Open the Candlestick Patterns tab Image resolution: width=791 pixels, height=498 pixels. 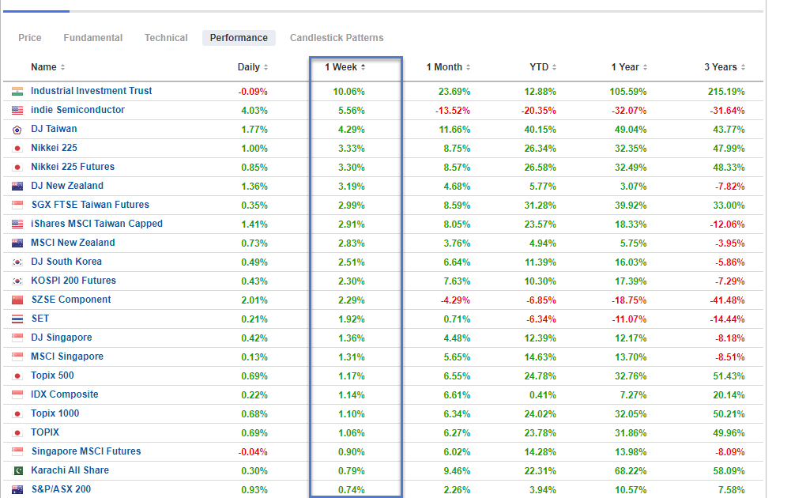[337, 38]
